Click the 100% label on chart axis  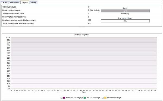pos(8,38)
